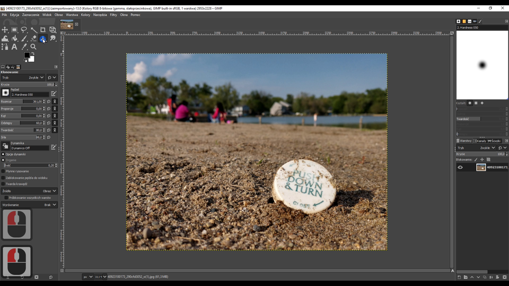This screenshot has height=286, width=509.
Task: Open the px units dropdown in status bar
Action: point(87,277)
